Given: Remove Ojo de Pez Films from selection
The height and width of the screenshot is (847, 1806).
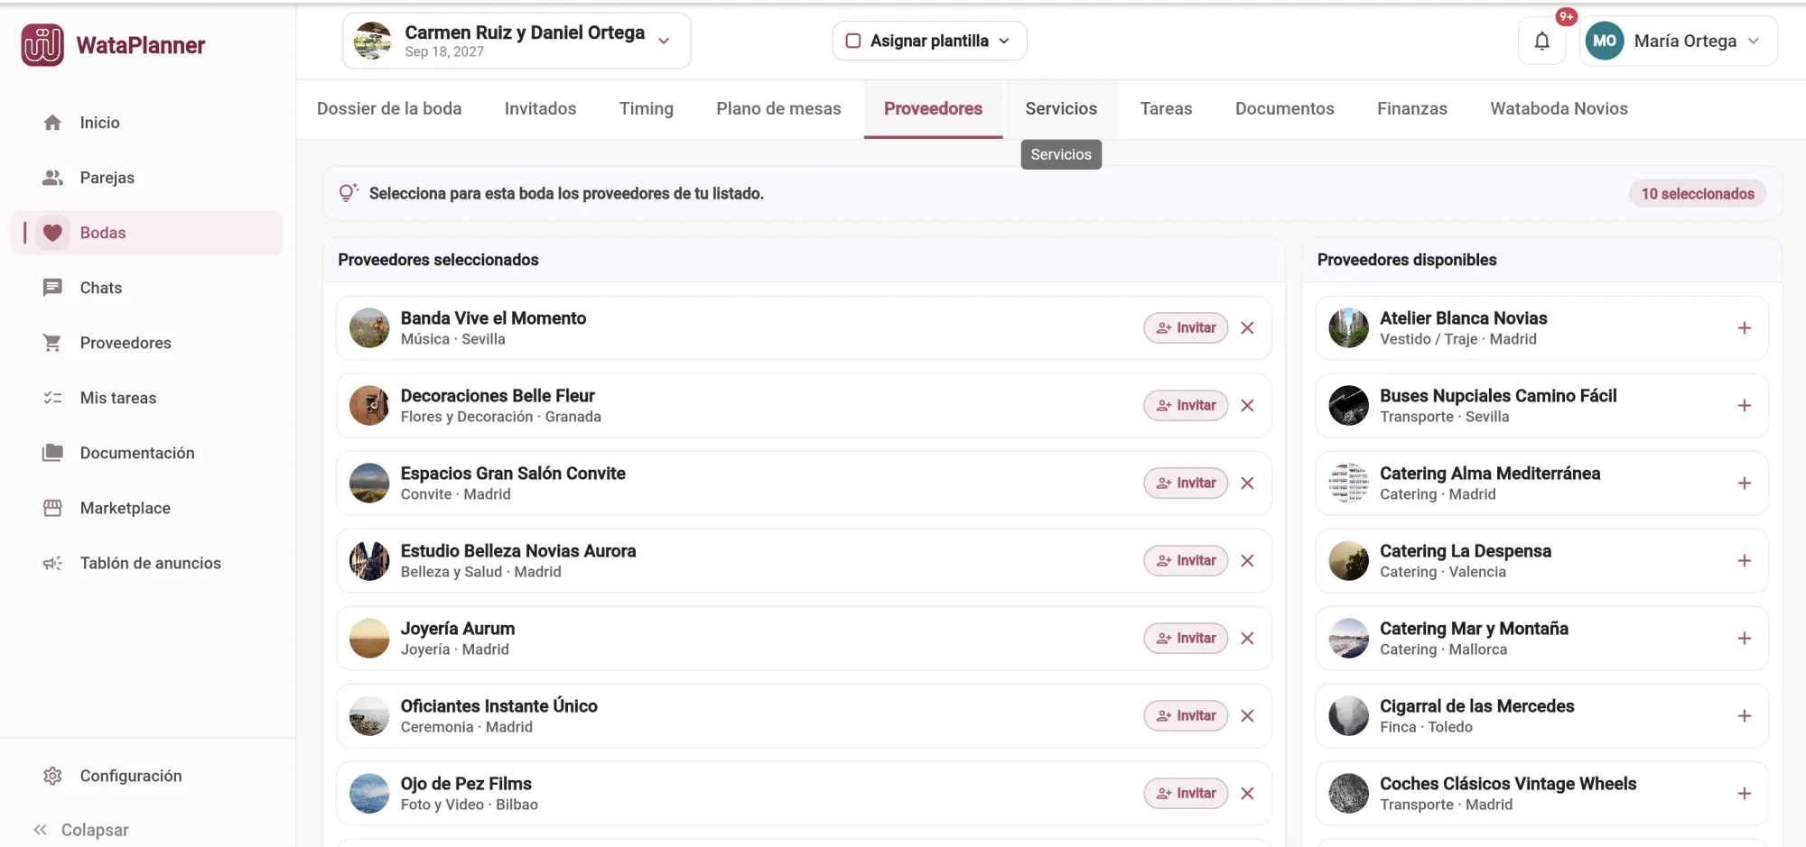Looking at the screenshot, I should tap(1247, 793).
